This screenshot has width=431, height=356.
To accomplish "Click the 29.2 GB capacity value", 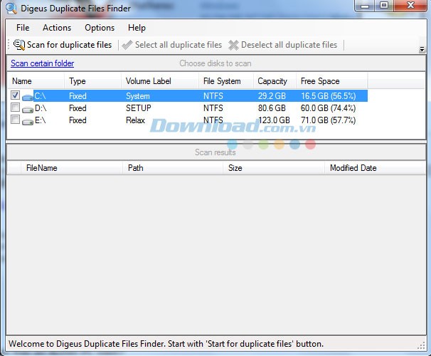I will click(272, 96).
